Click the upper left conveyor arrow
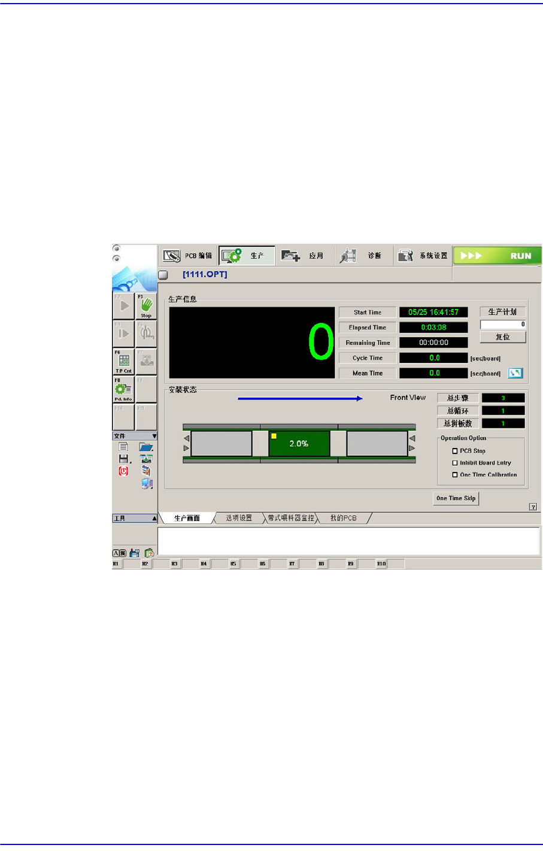This screenshot has width=543, height=851. pyautogui.click(x=186, y=439)
